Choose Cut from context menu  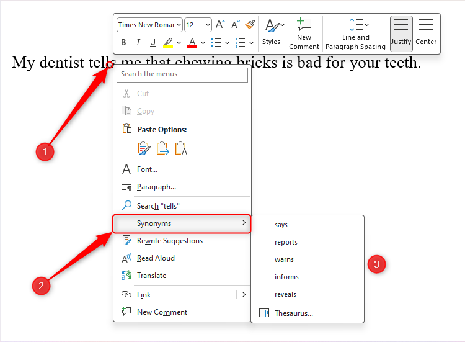182,94
